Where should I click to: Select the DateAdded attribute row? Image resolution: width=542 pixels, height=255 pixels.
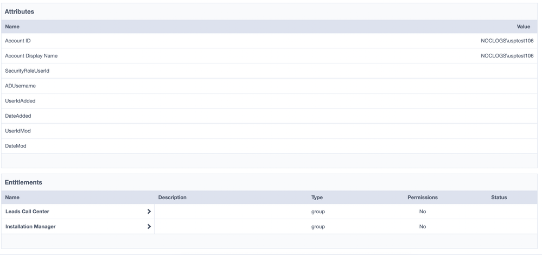coord(18,116)
